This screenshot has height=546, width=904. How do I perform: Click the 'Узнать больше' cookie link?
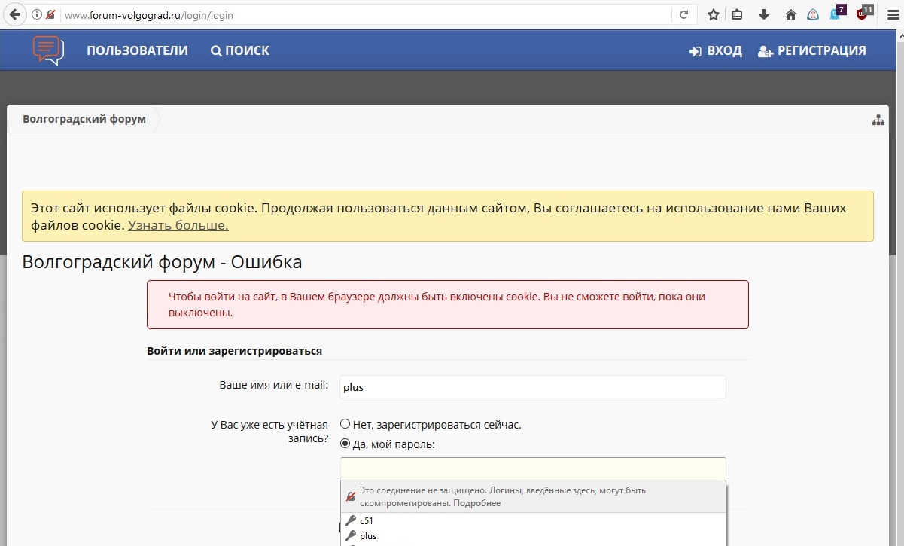178,225
